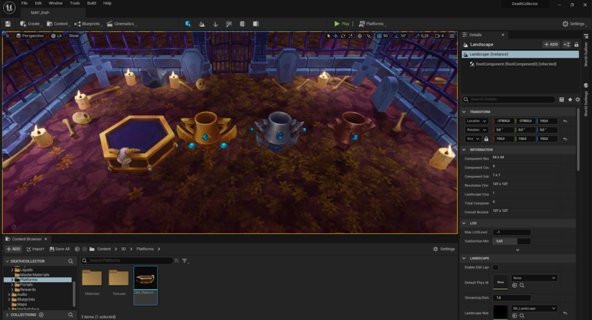This screenshot has height=320, width=592.
Task: Open the Default Phys Material None dropdown
Action: coord(534,278)
